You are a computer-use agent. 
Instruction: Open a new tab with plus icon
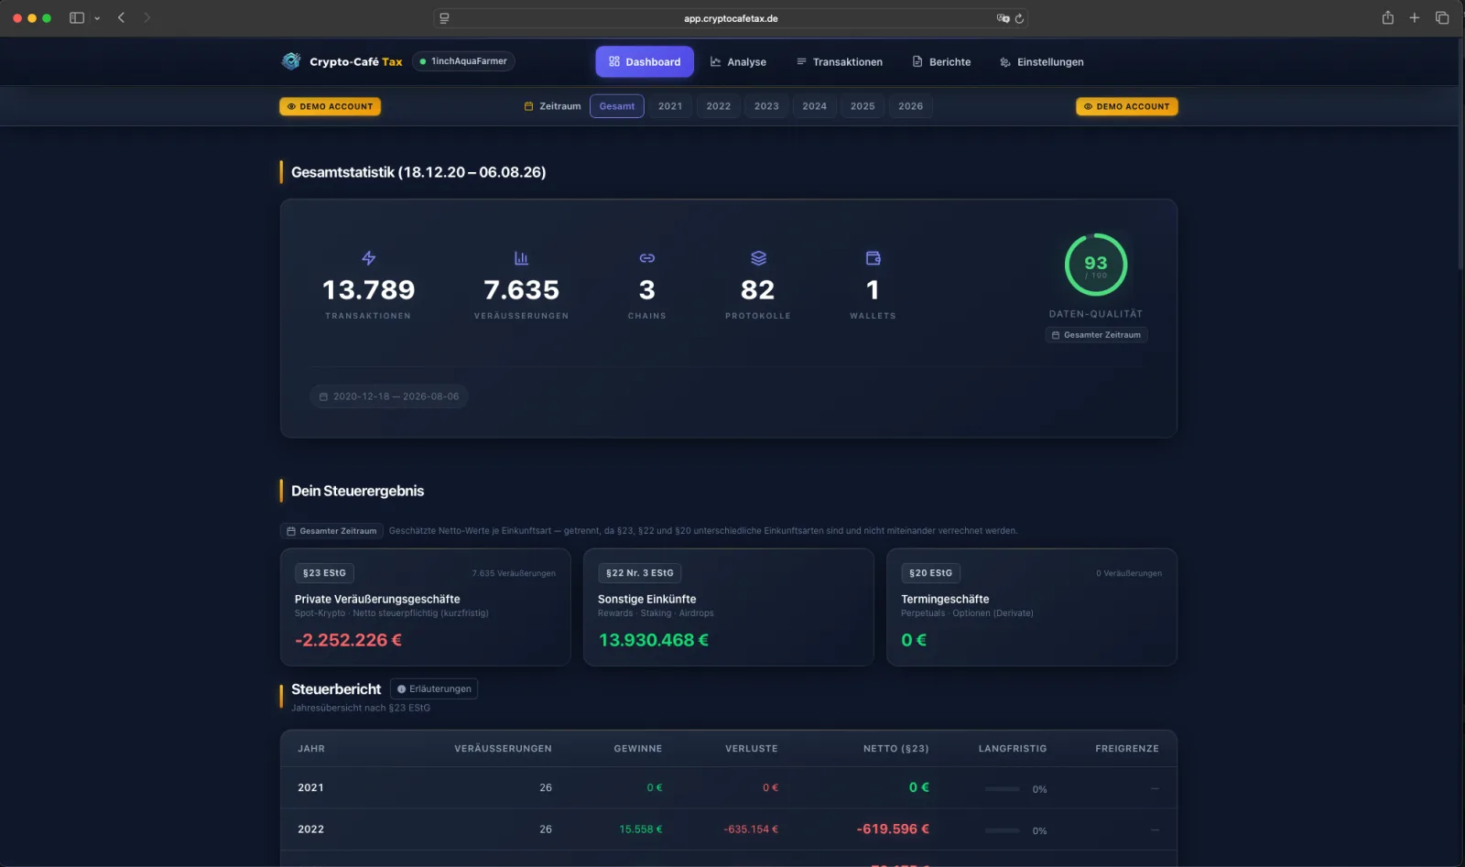pos(1415,17)
